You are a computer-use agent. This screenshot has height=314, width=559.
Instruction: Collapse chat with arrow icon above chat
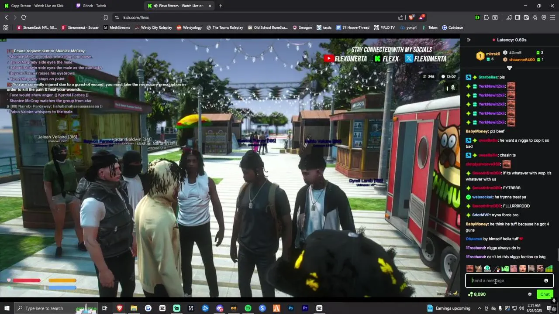[469, 40]
